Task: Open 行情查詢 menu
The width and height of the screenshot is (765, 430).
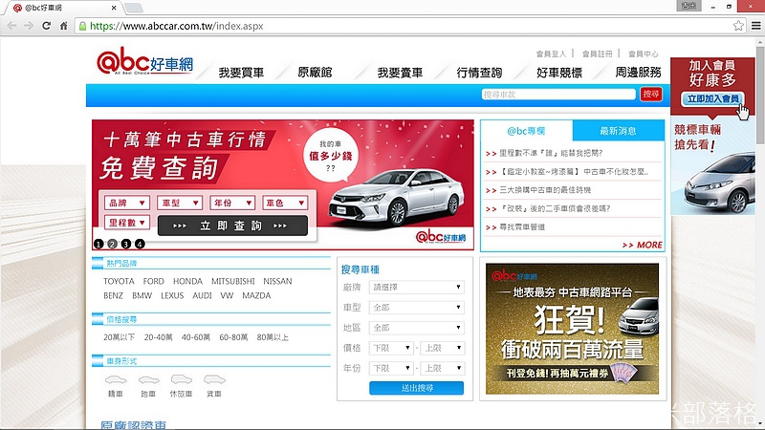Action: (x=479, y=73)
